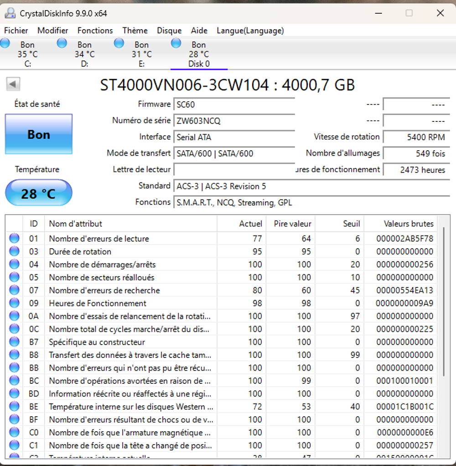Viewport: 456px width, 466px height.
Task: Switch to drive E: disk tab
Action: click(x=142, y=54)
